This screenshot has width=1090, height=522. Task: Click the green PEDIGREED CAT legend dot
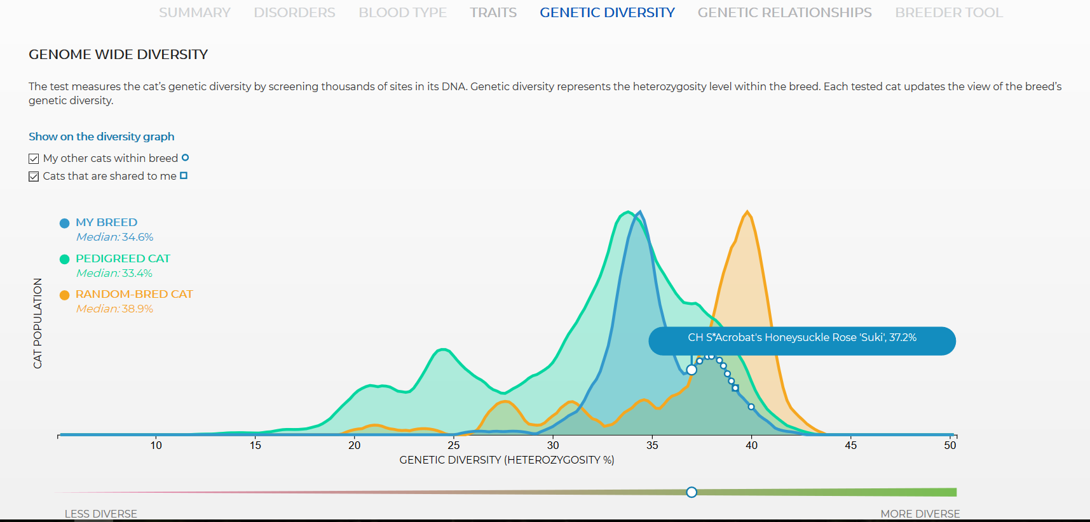(64, 259)
